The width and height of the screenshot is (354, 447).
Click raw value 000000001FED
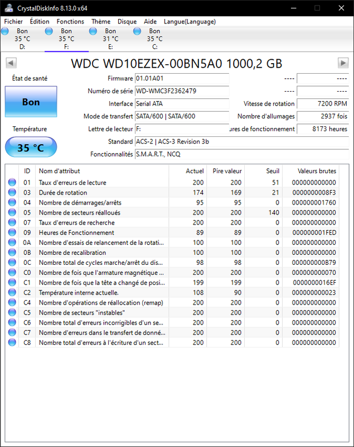coord(314,232)
